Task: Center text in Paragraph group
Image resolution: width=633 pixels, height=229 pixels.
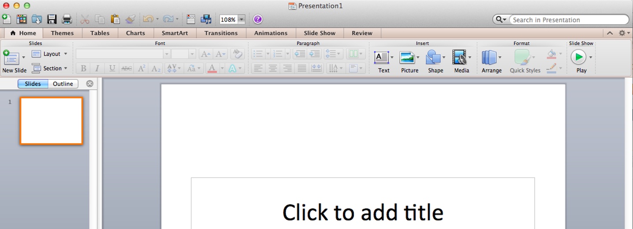Action: click(x=273, y=68)
